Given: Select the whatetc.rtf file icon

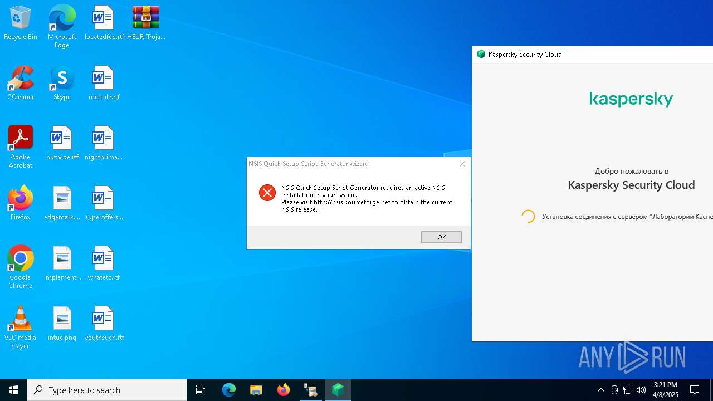Looking at the screenshot, I should tap(104, 264).
